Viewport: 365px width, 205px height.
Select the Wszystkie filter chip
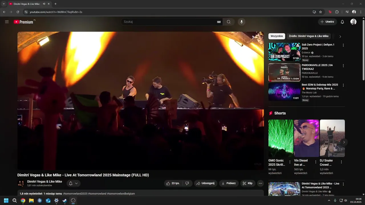(x=277, y=36)
